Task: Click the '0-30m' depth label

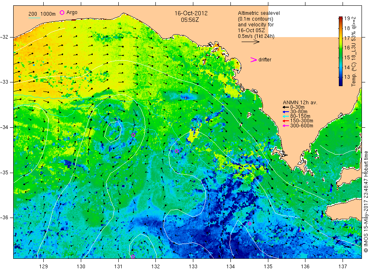Action: coord(297,107)
